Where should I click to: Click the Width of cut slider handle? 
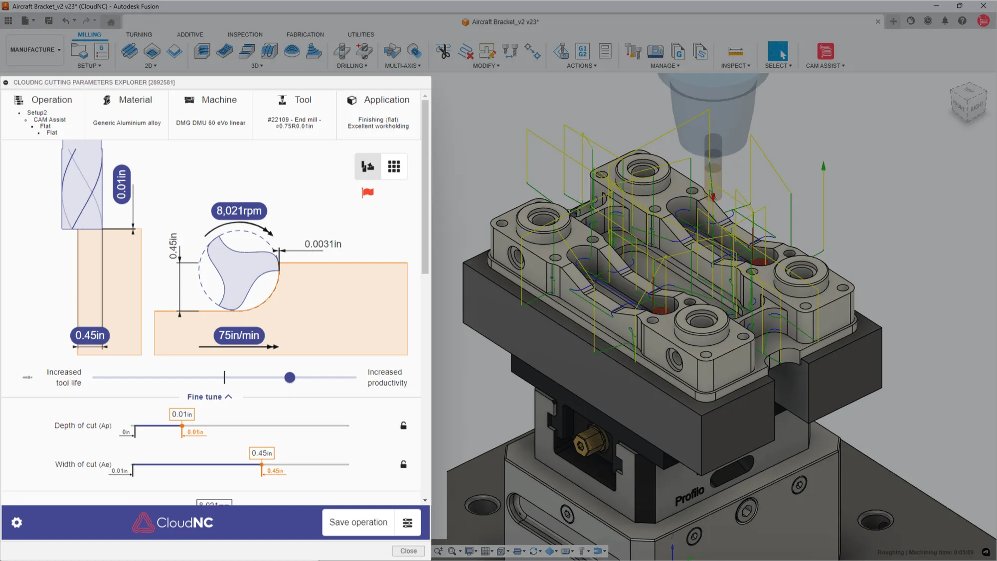tap(262, 464)
